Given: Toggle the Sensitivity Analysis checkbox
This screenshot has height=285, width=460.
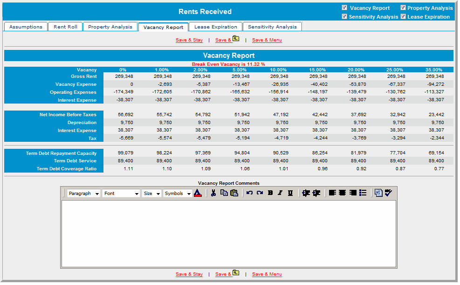Looking at the screenshot, I should point(344,17).
